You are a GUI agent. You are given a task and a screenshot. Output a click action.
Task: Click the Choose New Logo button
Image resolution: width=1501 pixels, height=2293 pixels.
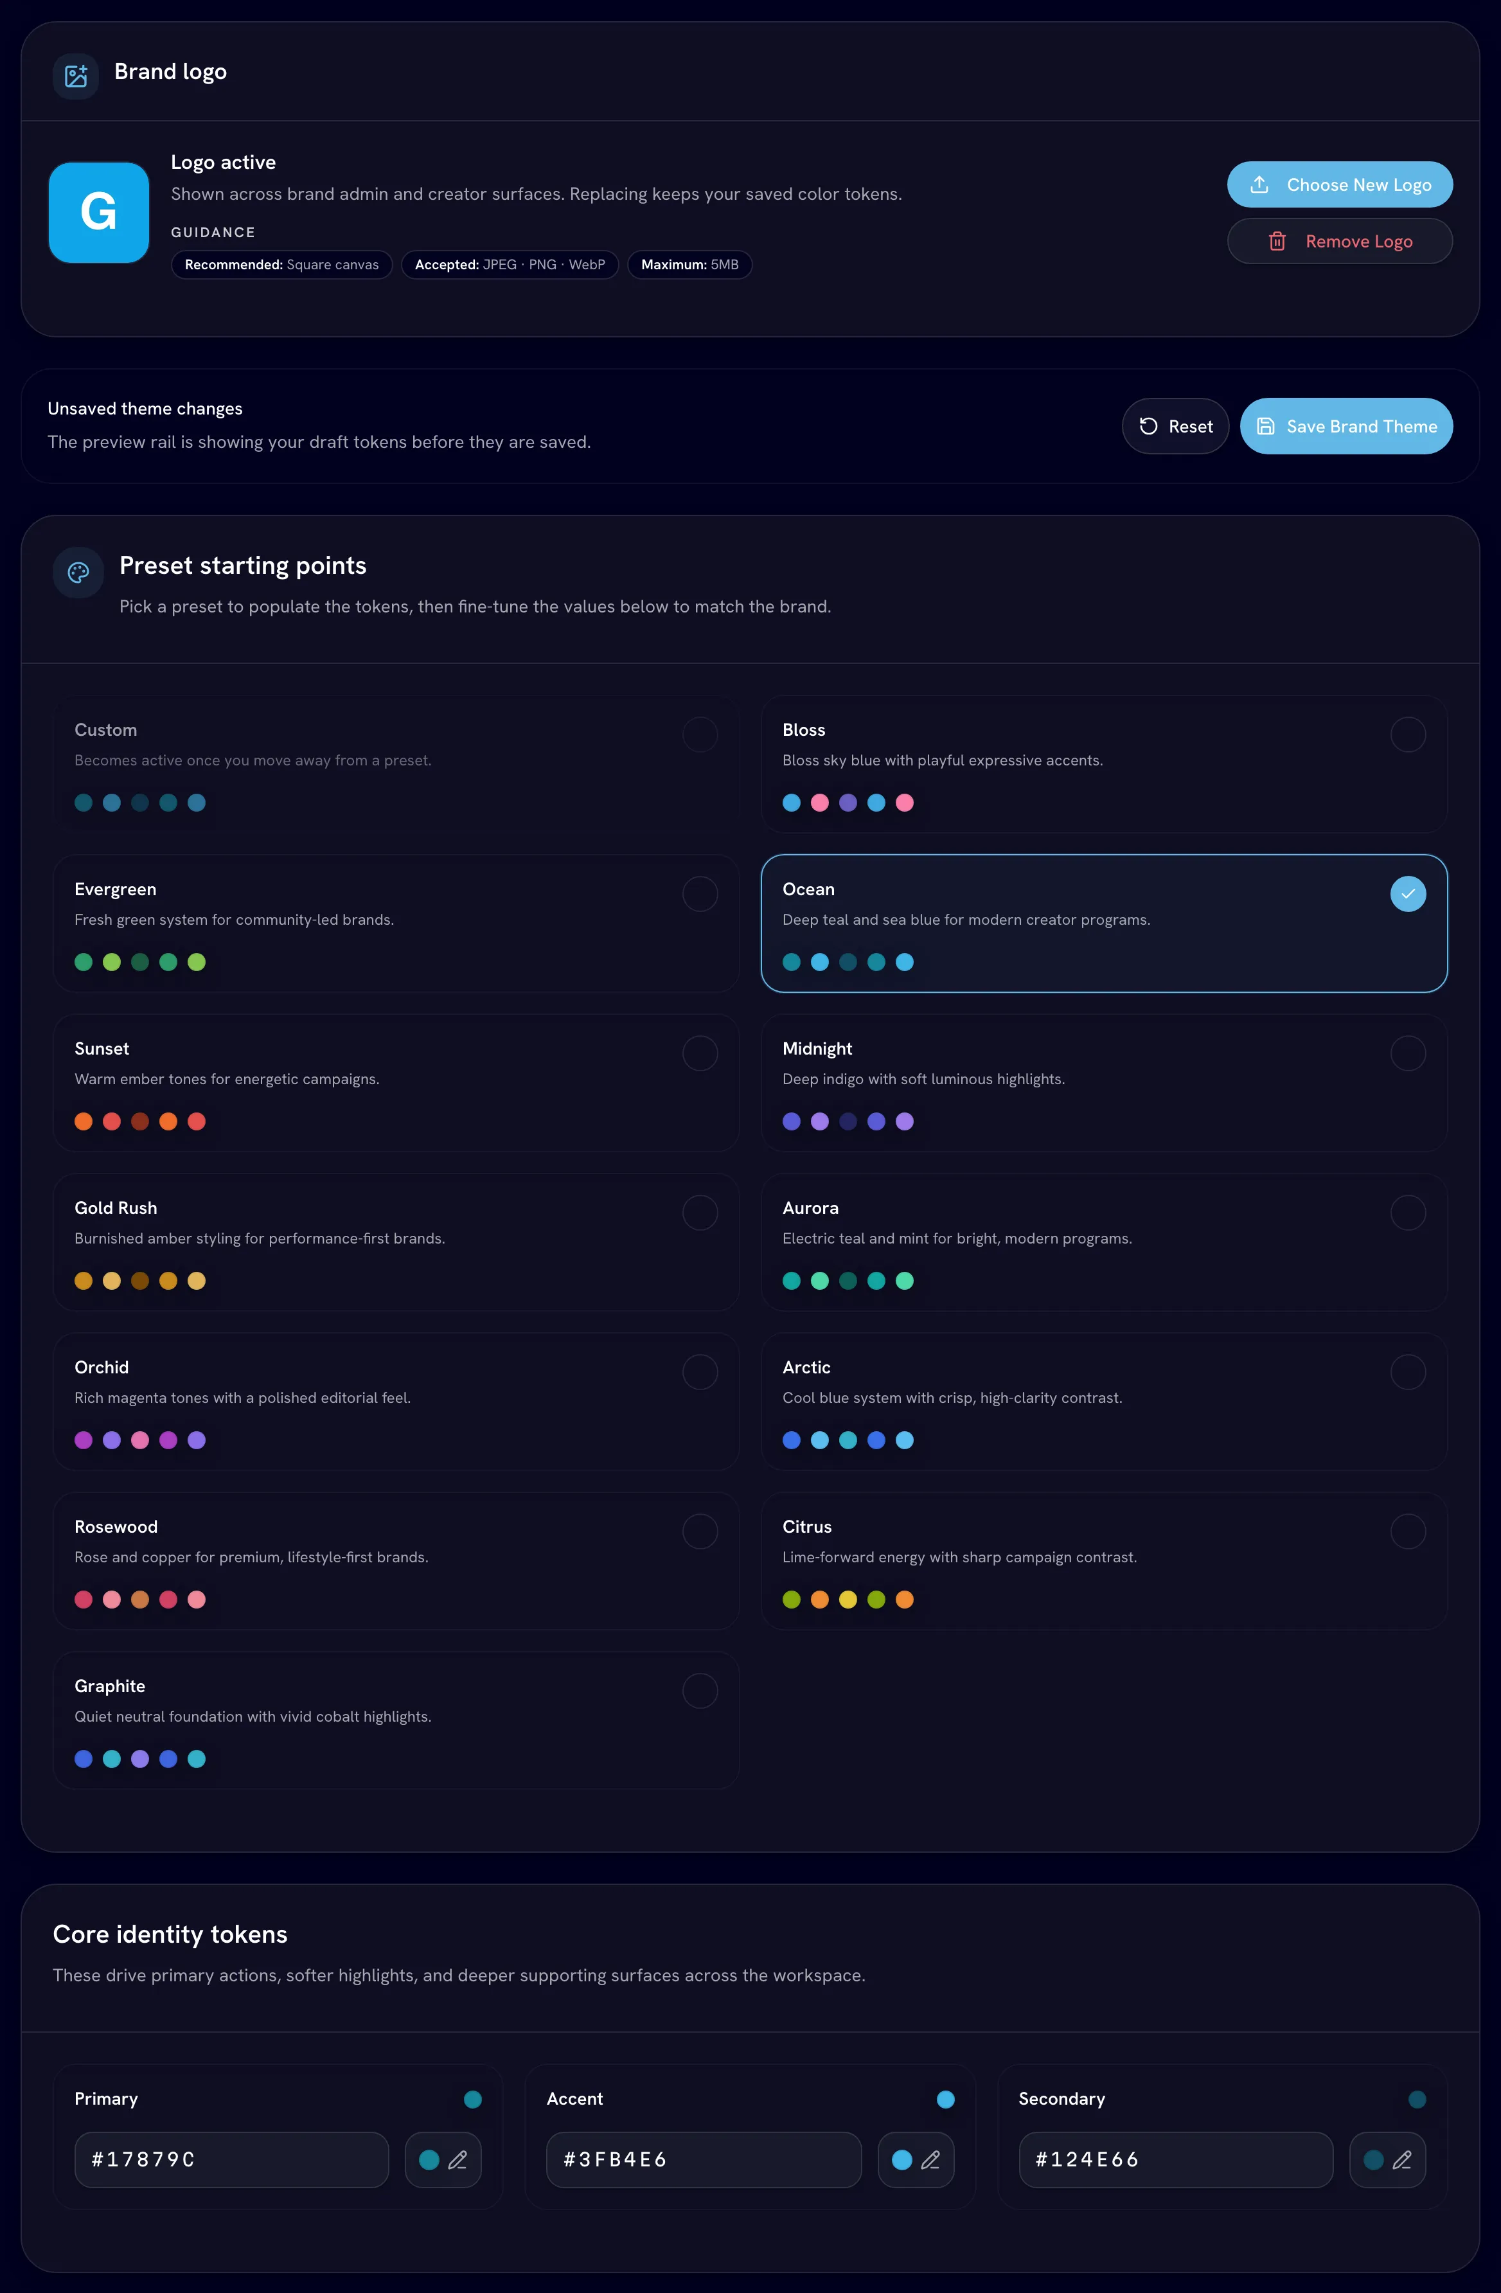click(1340, 185)
